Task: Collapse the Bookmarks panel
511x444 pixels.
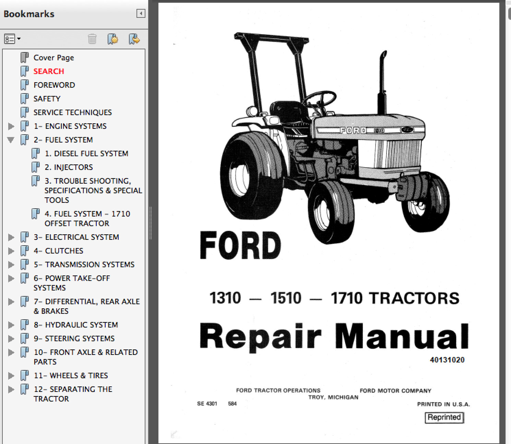Action: [x=141, y=14]
